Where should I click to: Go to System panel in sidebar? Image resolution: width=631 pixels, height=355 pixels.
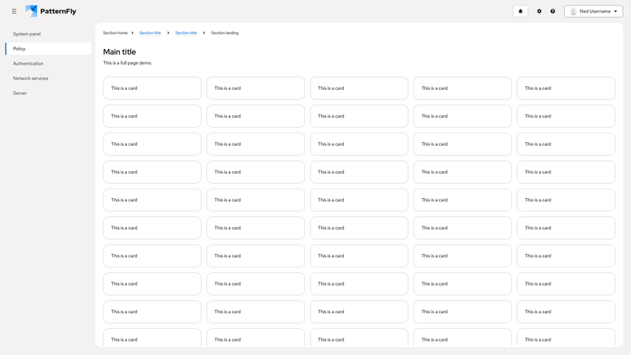click(x=48, y=34)
